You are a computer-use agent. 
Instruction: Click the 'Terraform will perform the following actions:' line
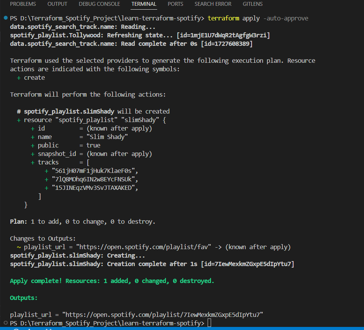point(88,94)
